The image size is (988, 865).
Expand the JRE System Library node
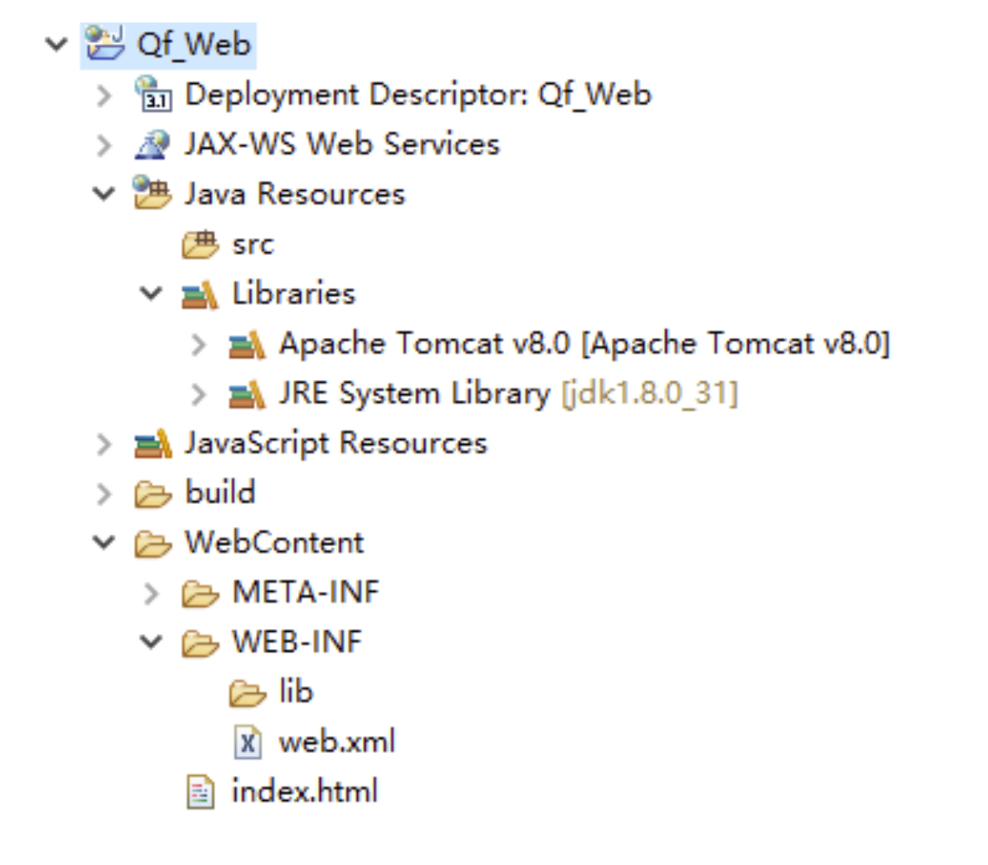point(199,394)
